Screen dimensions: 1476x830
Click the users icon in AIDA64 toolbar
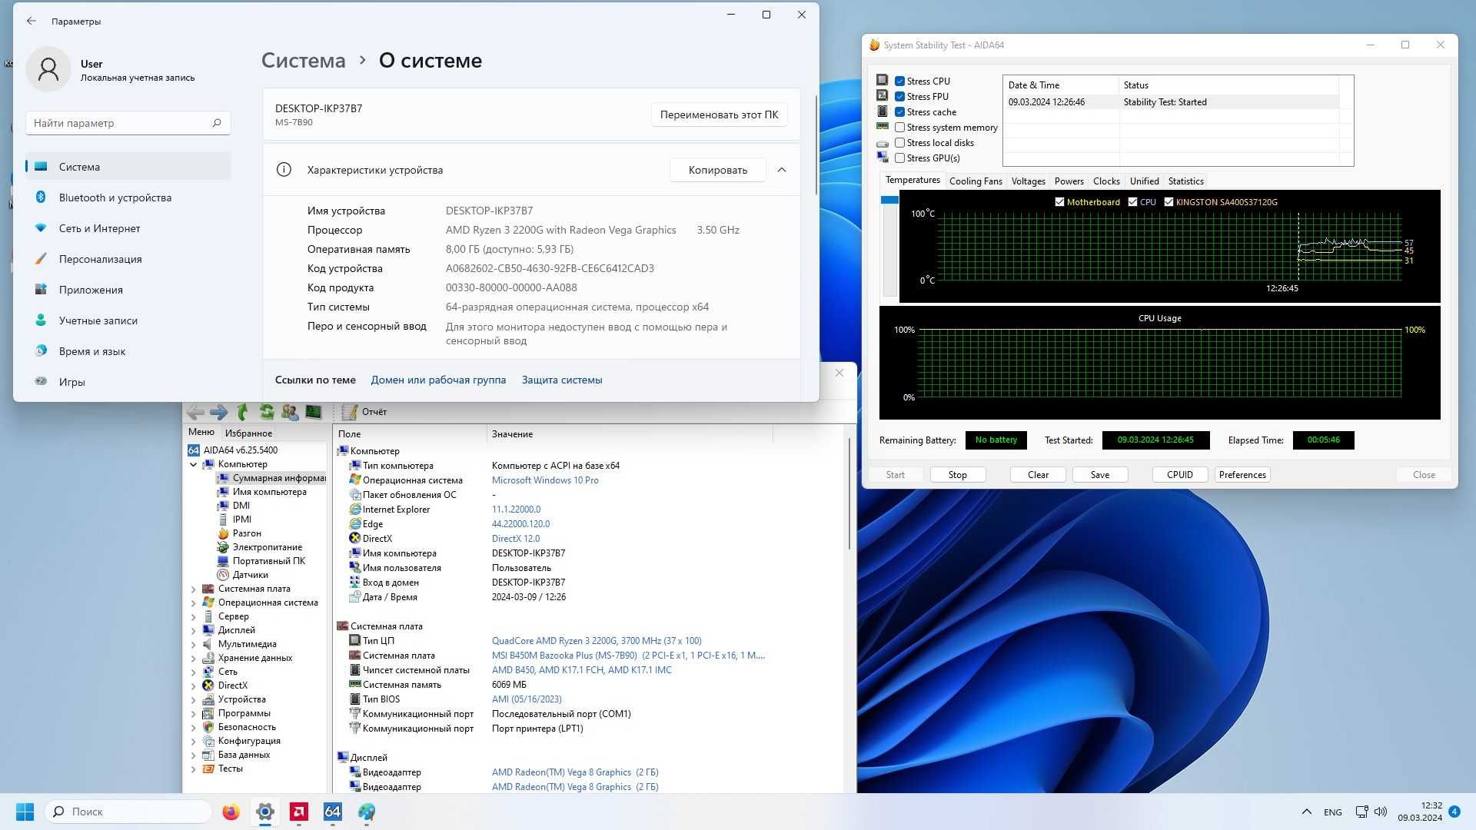coord(290,412)
